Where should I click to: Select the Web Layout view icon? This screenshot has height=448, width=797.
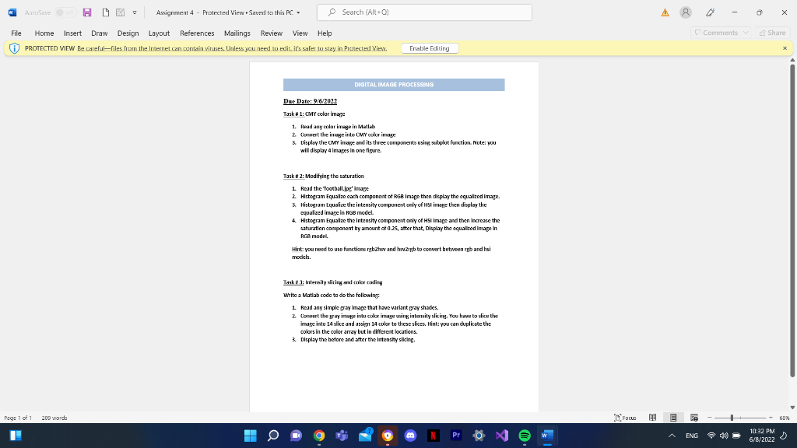(x=693, y=418)
